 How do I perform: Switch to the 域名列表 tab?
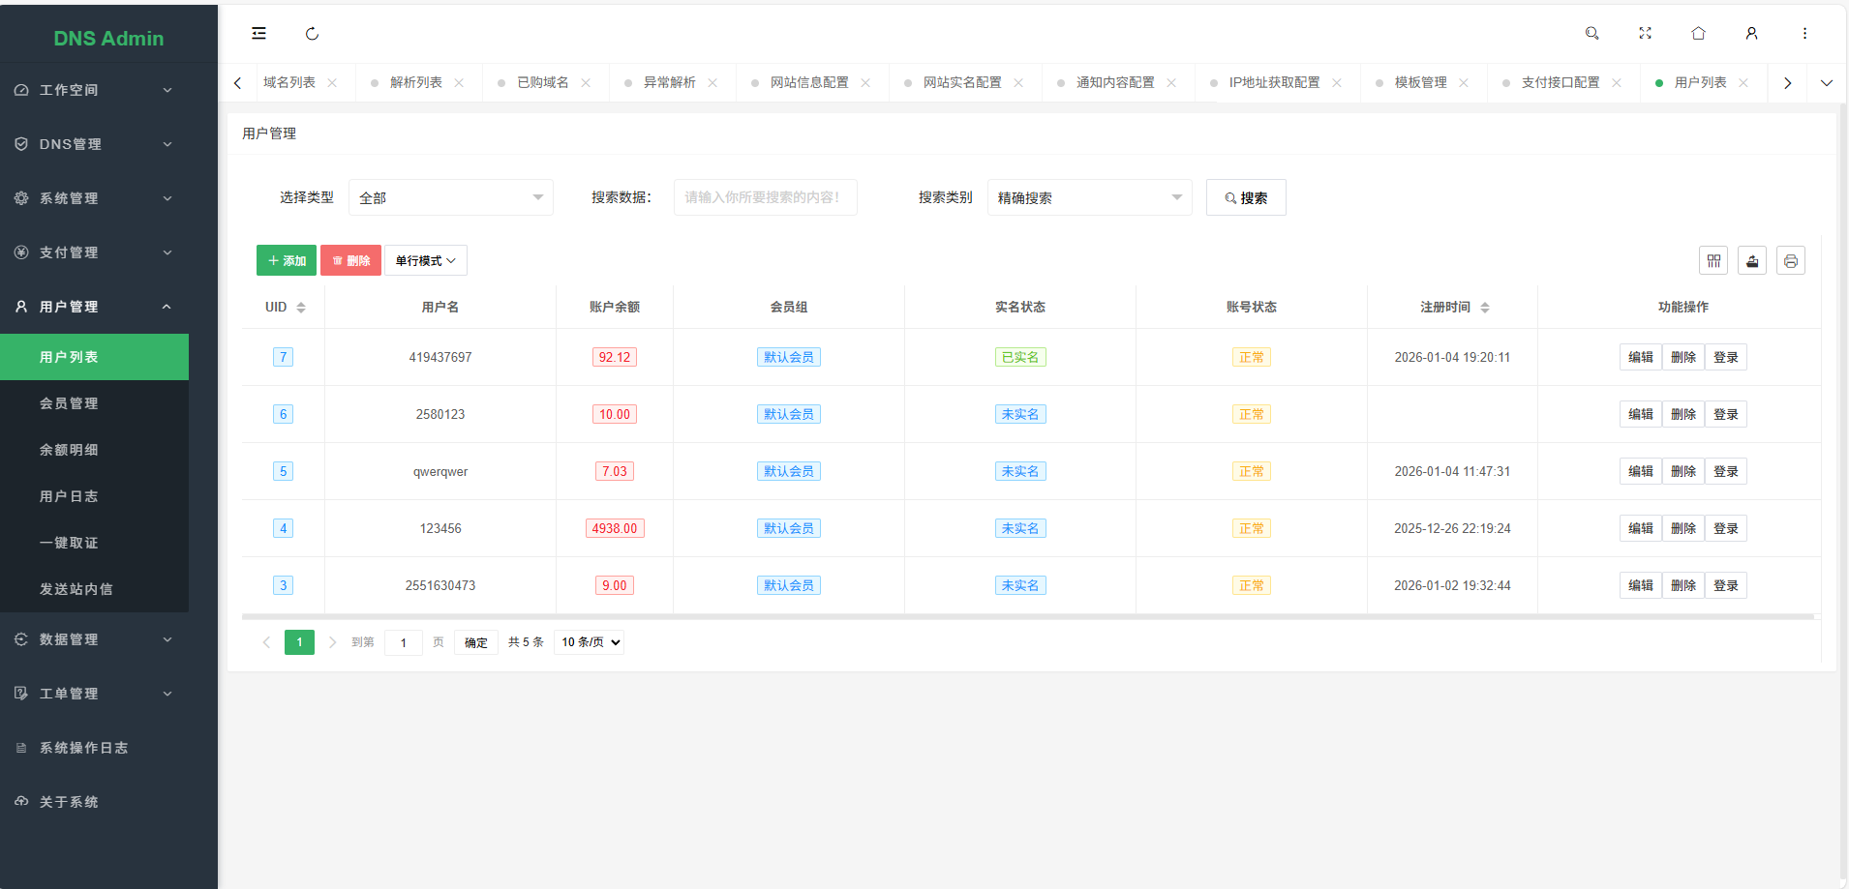(290, 82)
